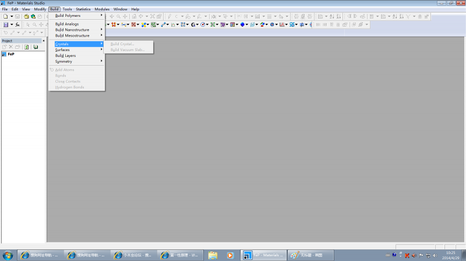Screen dimensions: 466x261
Task: Click the green refresh icon in Project panel
Action: coord(26,47)
